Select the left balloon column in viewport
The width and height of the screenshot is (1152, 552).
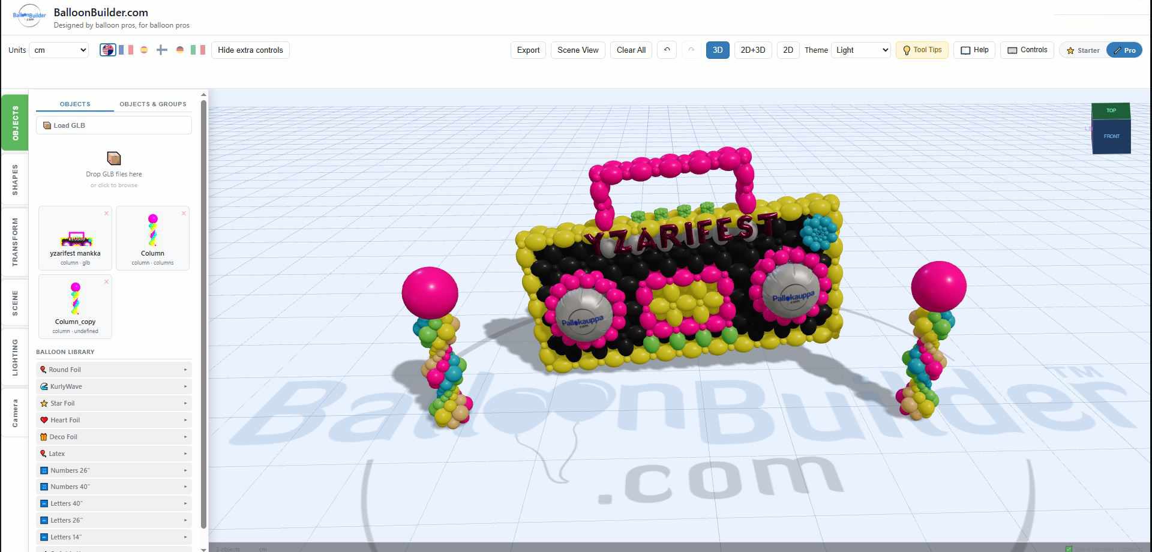(439, 348)
